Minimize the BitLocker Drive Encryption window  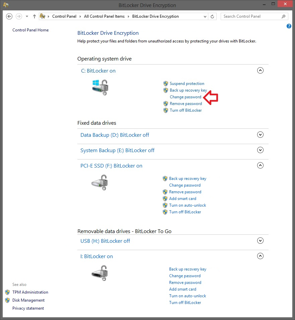tap(264, 4)
